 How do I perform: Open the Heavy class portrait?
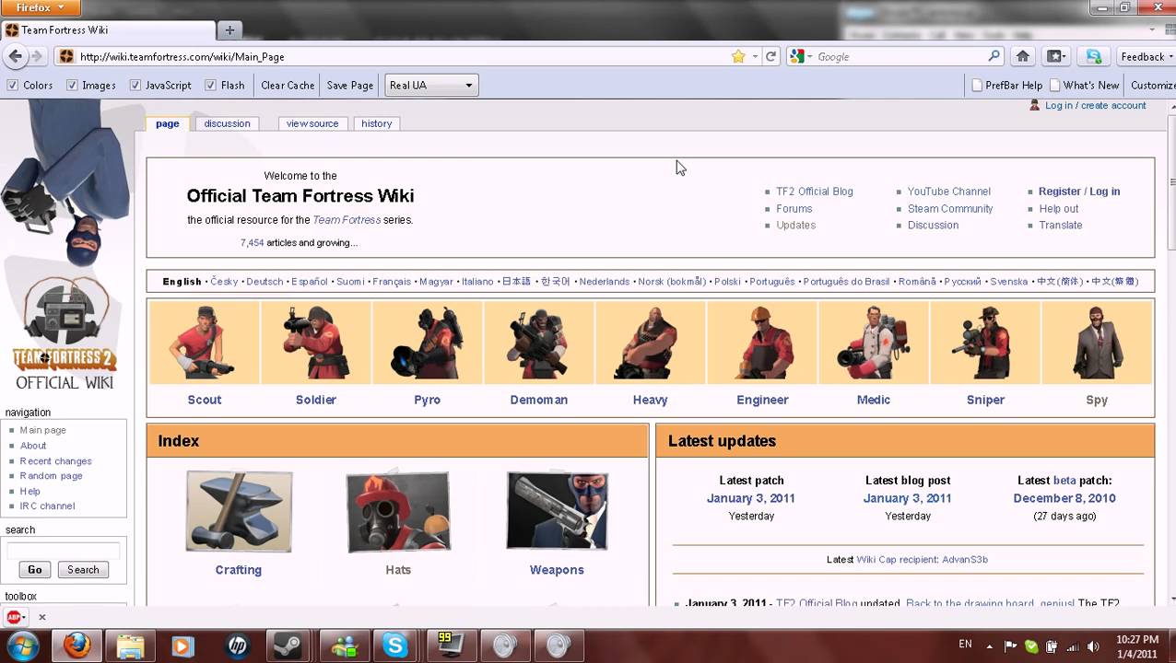[x=651, y=343]
